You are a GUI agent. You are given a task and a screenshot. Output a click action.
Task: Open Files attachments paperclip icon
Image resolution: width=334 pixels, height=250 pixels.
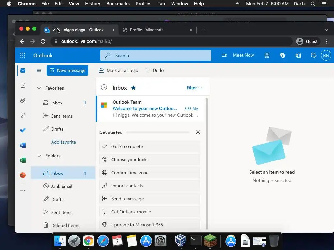[23, 115]
